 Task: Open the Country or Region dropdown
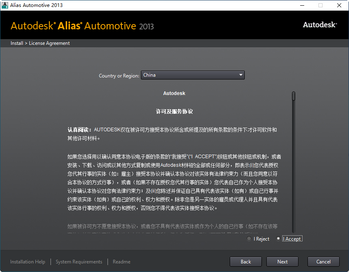point(193,75)
